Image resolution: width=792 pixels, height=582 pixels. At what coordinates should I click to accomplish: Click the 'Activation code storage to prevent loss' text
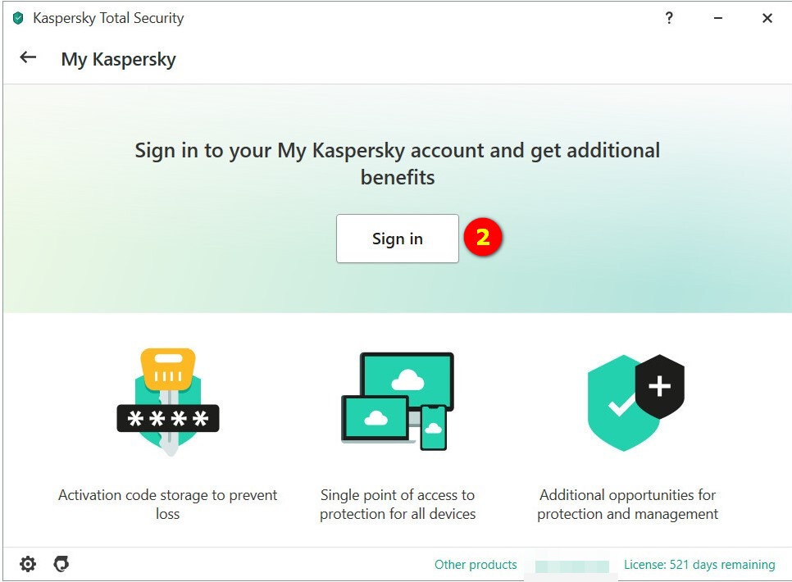[168, 504]
